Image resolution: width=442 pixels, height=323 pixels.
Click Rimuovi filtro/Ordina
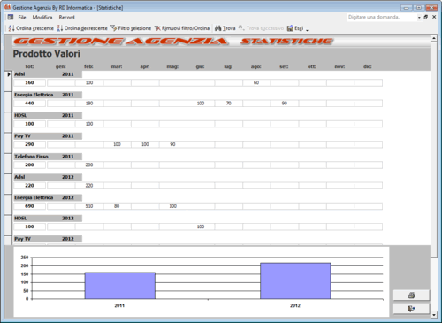[182, 28]
